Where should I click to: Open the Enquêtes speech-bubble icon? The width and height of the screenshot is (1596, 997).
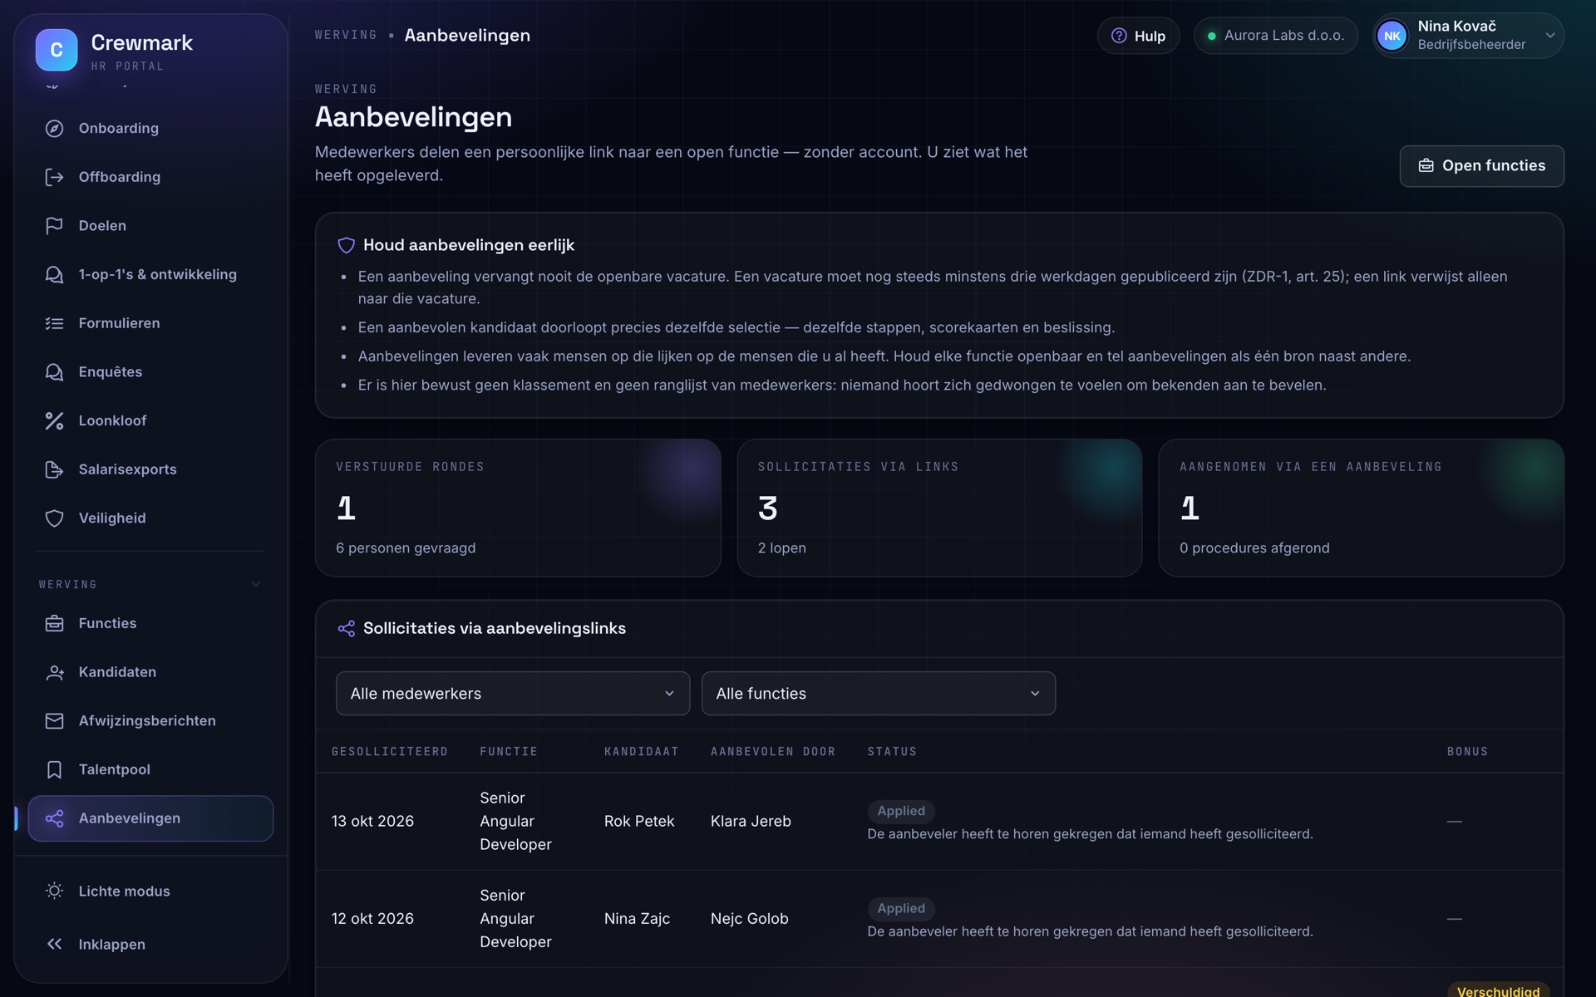click(x=54, y=372)
